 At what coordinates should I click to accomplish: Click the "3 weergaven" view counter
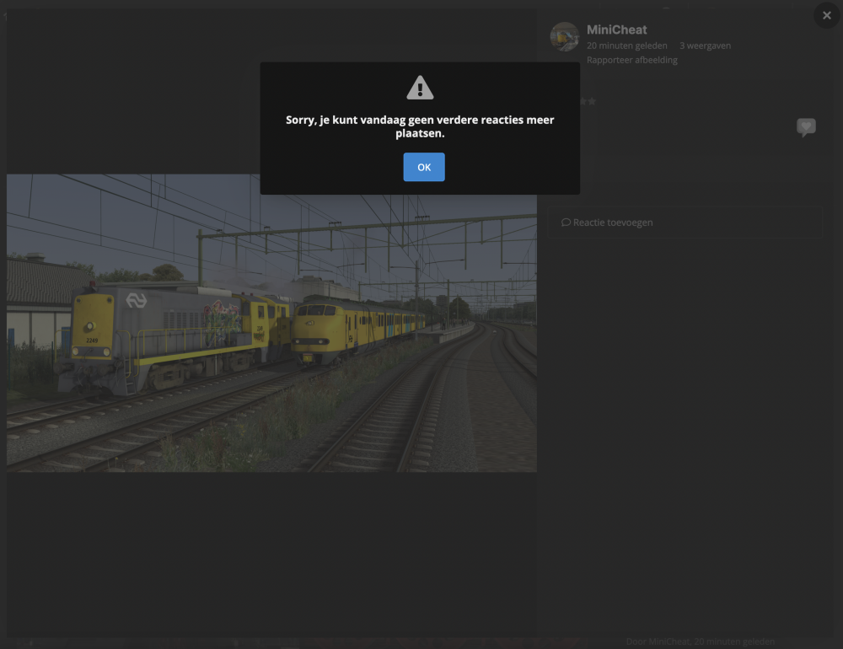[x=706, y=46]
